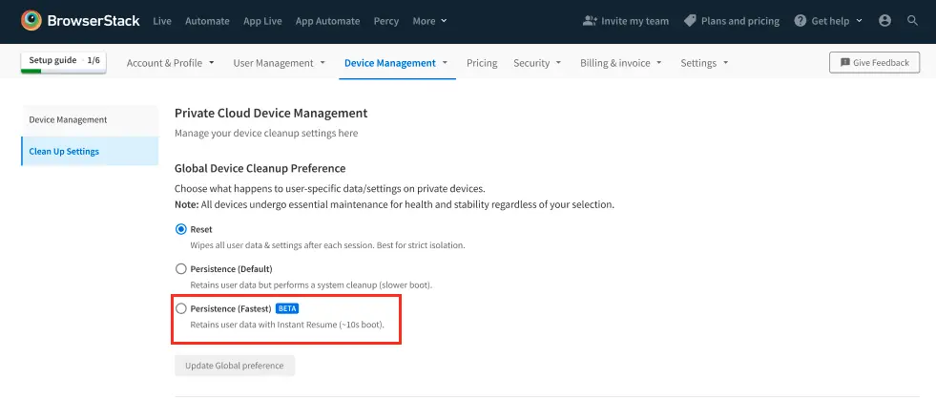Go to the Automate product tab
The width and height of the screenshot is (936, 400).
click(207, 21)
